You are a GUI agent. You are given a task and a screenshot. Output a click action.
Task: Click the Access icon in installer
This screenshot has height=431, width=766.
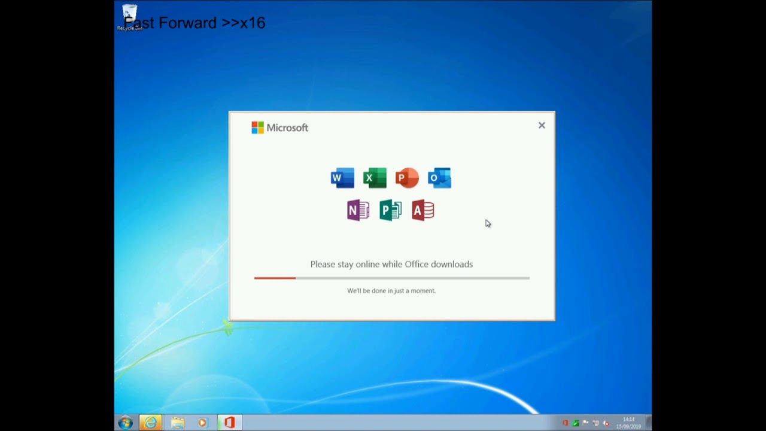(423, 210)
